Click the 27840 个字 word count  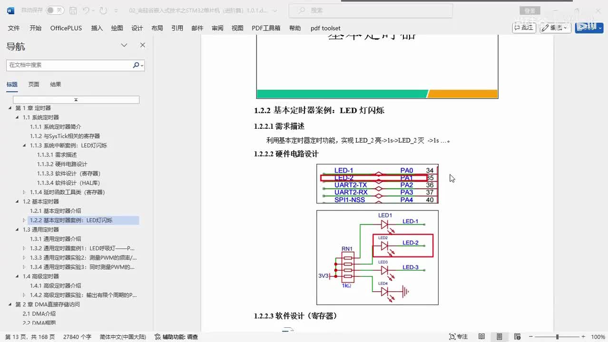click(77, 337)
